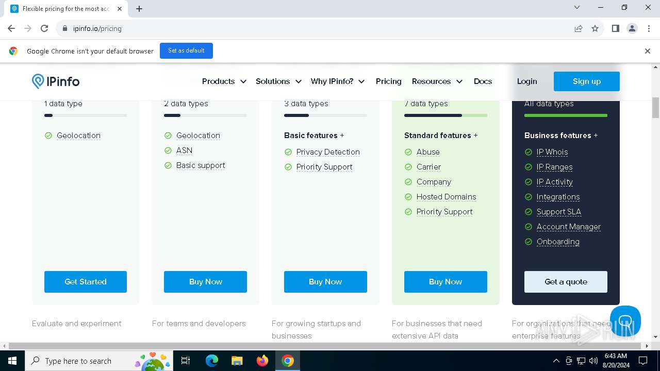This screenshot has width=660, height=371.
Task: Dismiss the default browser notification bar
Action: tap(648, 51)
